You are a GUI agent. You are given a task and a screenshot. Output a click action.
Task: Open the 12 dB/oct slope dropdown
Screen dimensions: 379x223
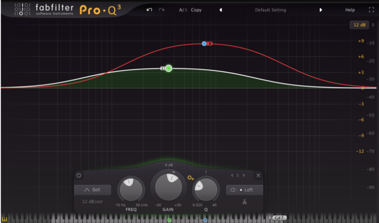pos(92,201)
